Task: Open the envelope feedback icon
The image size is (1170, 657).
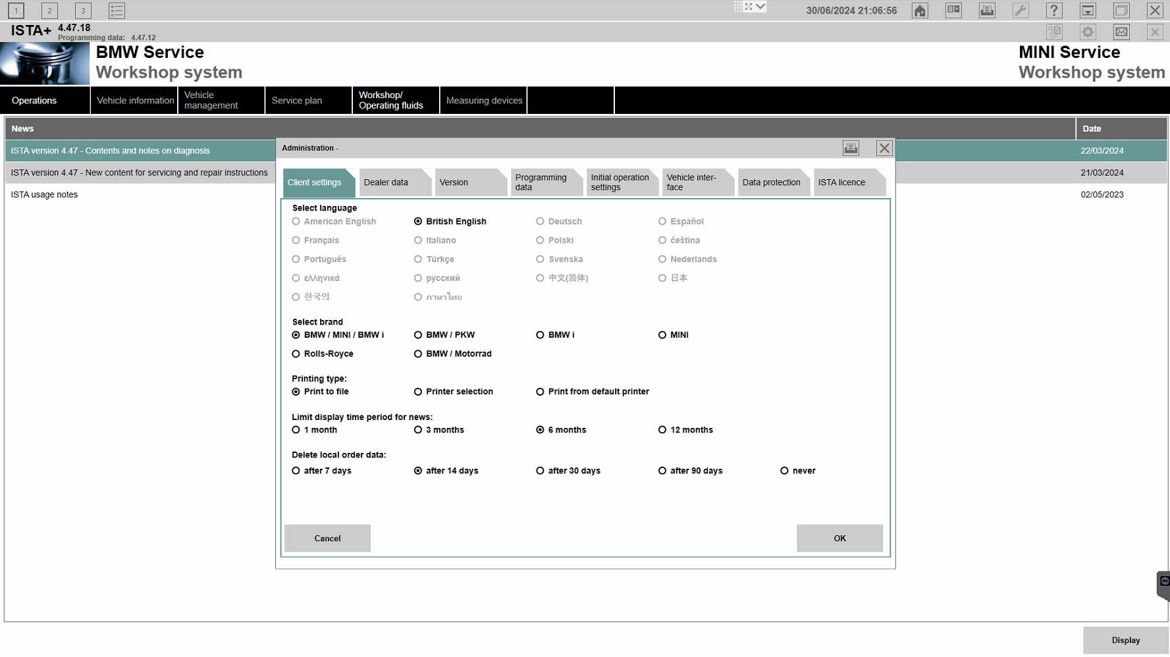Action: tap(1121, 32)
